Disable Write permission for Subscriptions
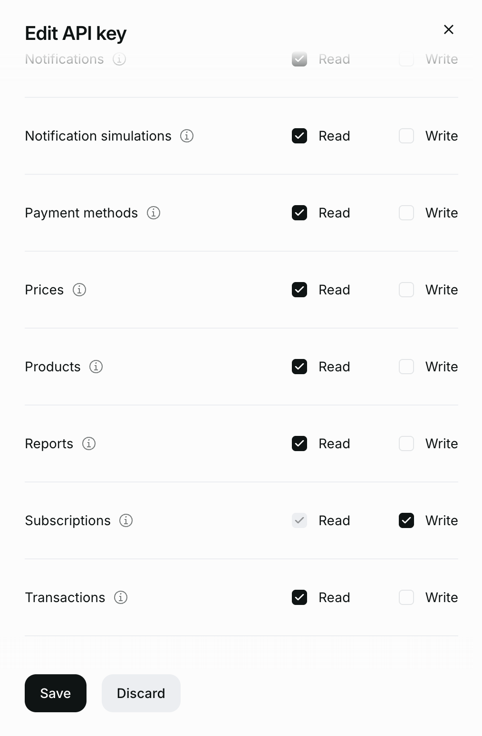482x736 pixels. click(406, 520)
